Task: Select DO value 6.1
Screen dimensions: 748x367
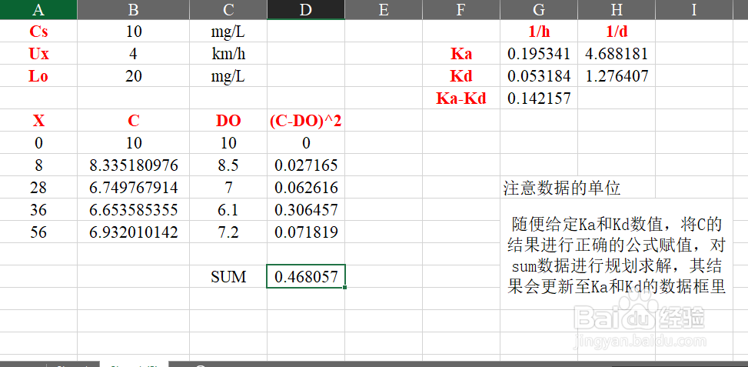Action: pos(228,209)
